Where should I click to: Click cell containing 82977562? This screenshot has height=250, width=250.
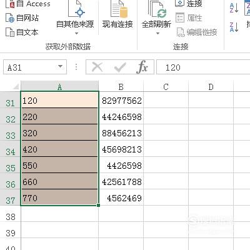point(121,100)
